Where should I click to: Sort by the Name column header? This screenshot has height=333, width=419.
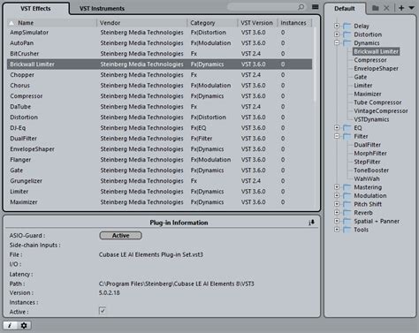click(x=52, y=23)
